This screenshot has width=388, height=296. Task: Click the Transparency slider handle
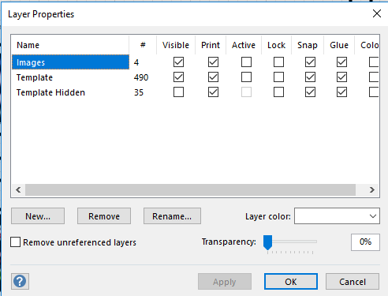[267, 242]
